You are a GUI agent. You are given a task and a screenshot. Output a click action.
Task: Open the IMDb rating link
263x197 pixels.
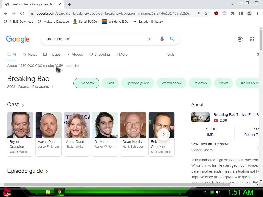[211, 135]
